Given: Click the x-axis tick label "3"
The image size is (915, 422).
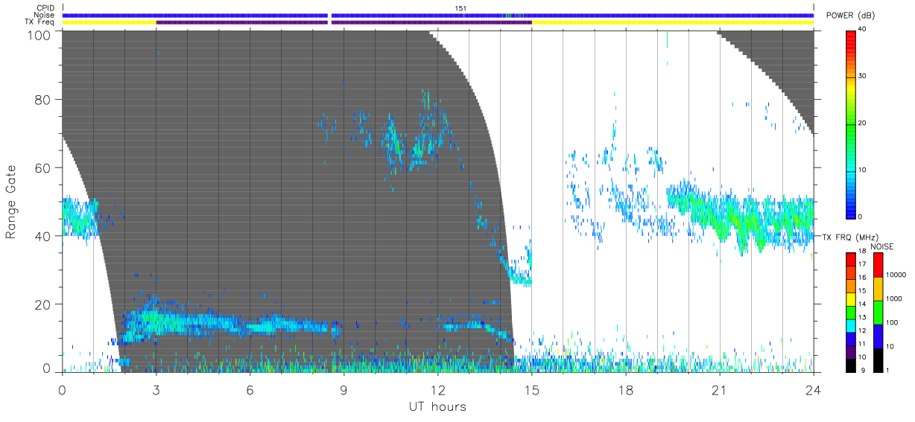Looking at the screenshot, I should point(156,391).
